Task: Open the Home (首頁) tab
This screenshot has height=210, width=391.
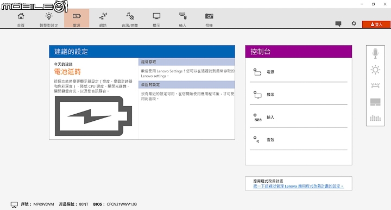Action: pyautogui.click(x=21, y=20)
